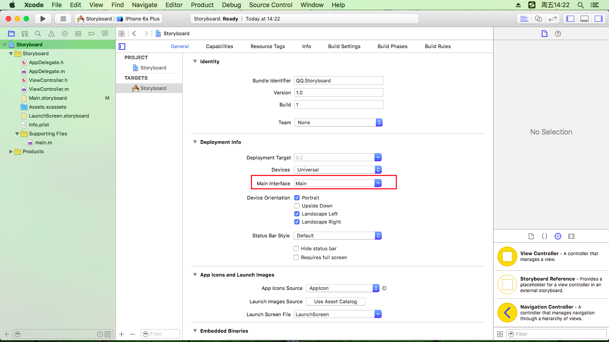Open the Team dropdown
This screenshot has width=609, height=342.
pos(338,122)
